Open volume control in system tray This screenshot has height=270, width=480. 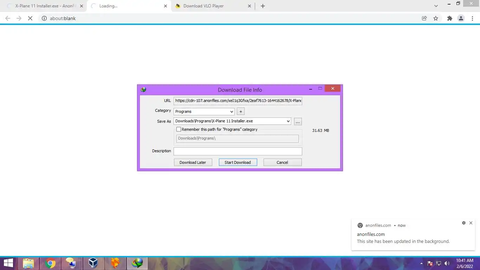(447, 263)
